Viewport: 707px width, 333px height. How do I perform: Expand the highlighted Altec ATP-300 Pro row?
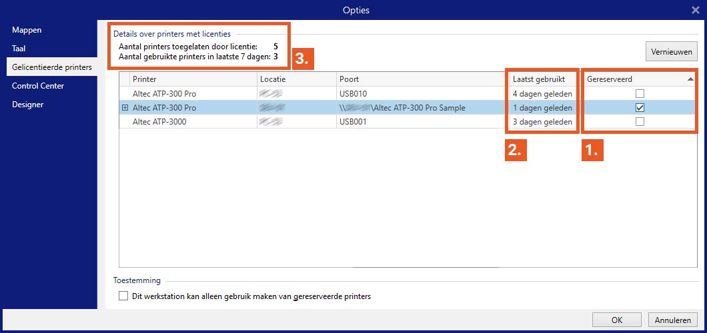pyautogui.click(x=125, y=108)
